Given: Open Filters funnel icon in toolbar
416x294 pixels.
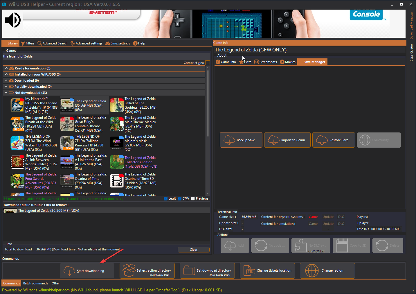Looking at the screenshot, I should pos(23,43).
